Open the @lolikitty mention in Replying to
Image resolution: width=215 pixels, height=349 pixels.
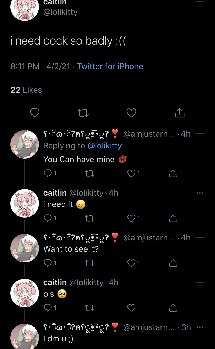point(105,146)
